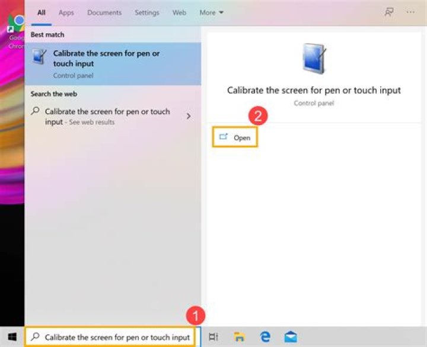This screenshot has width=427, height=347.
Task: Switch to the Documents tab
Action: tap(103, 12)
